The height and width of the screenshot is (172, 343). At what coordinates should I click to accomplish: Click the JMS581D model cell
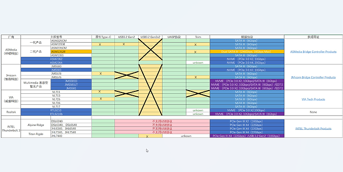pyautogui.click(x=71, y=81)
